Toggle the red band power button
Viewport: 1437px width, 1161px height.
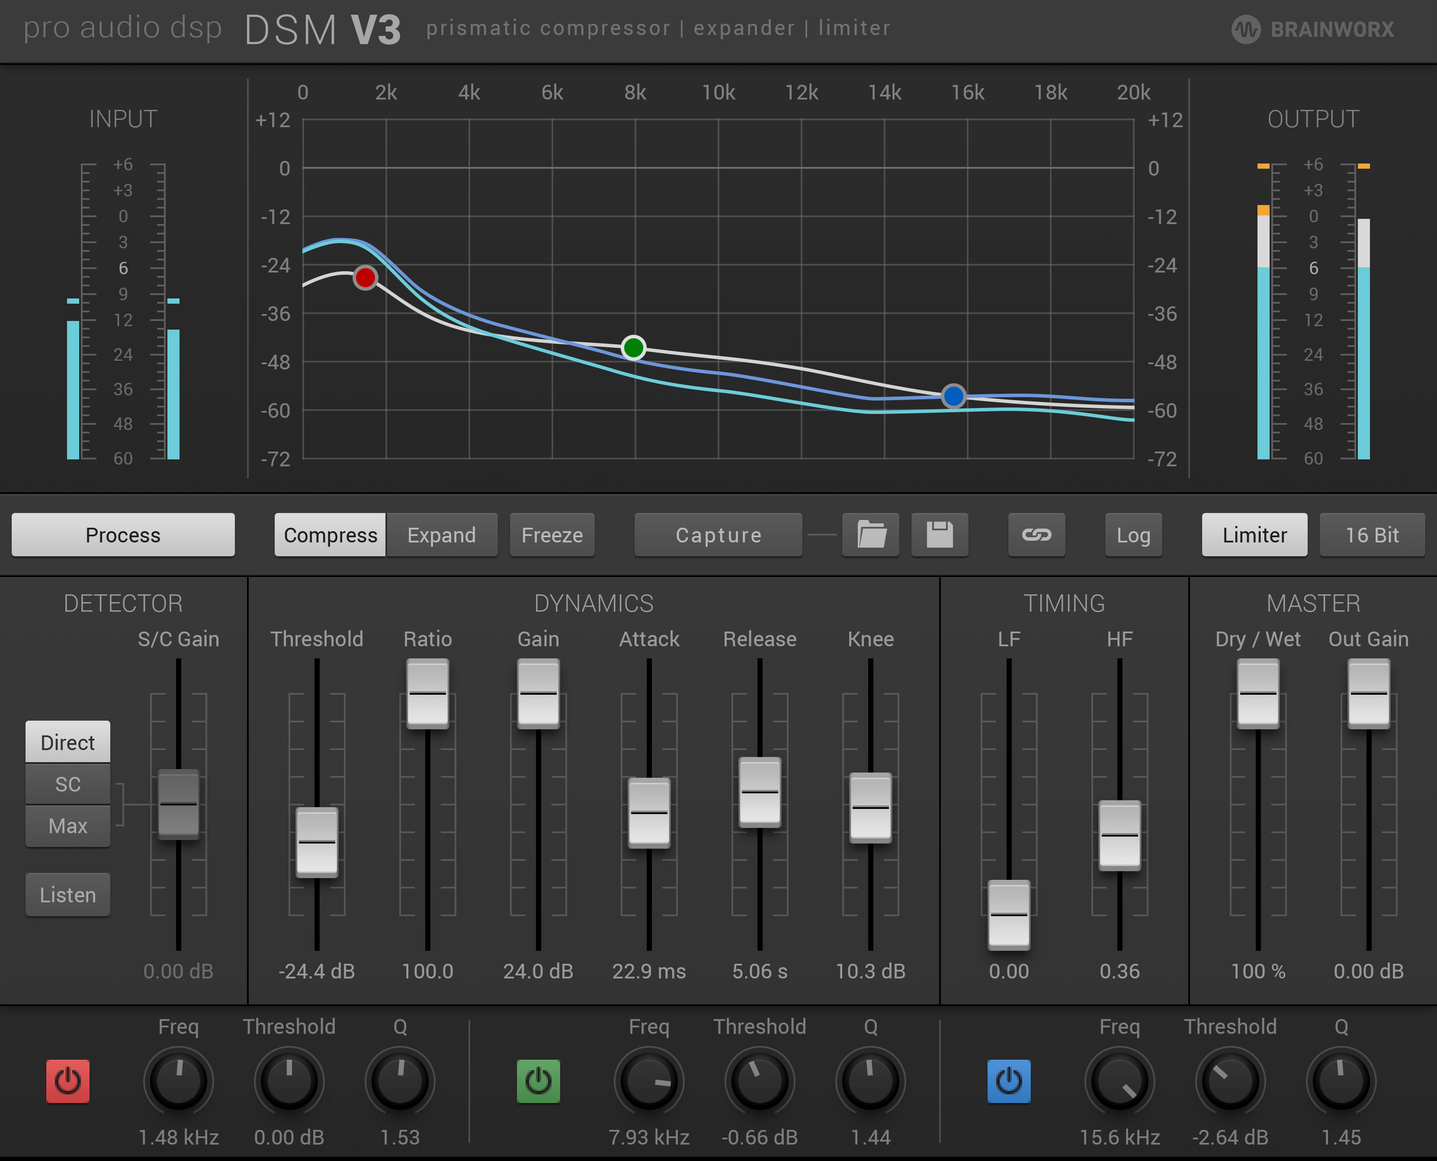click(x=67, y=1081)
